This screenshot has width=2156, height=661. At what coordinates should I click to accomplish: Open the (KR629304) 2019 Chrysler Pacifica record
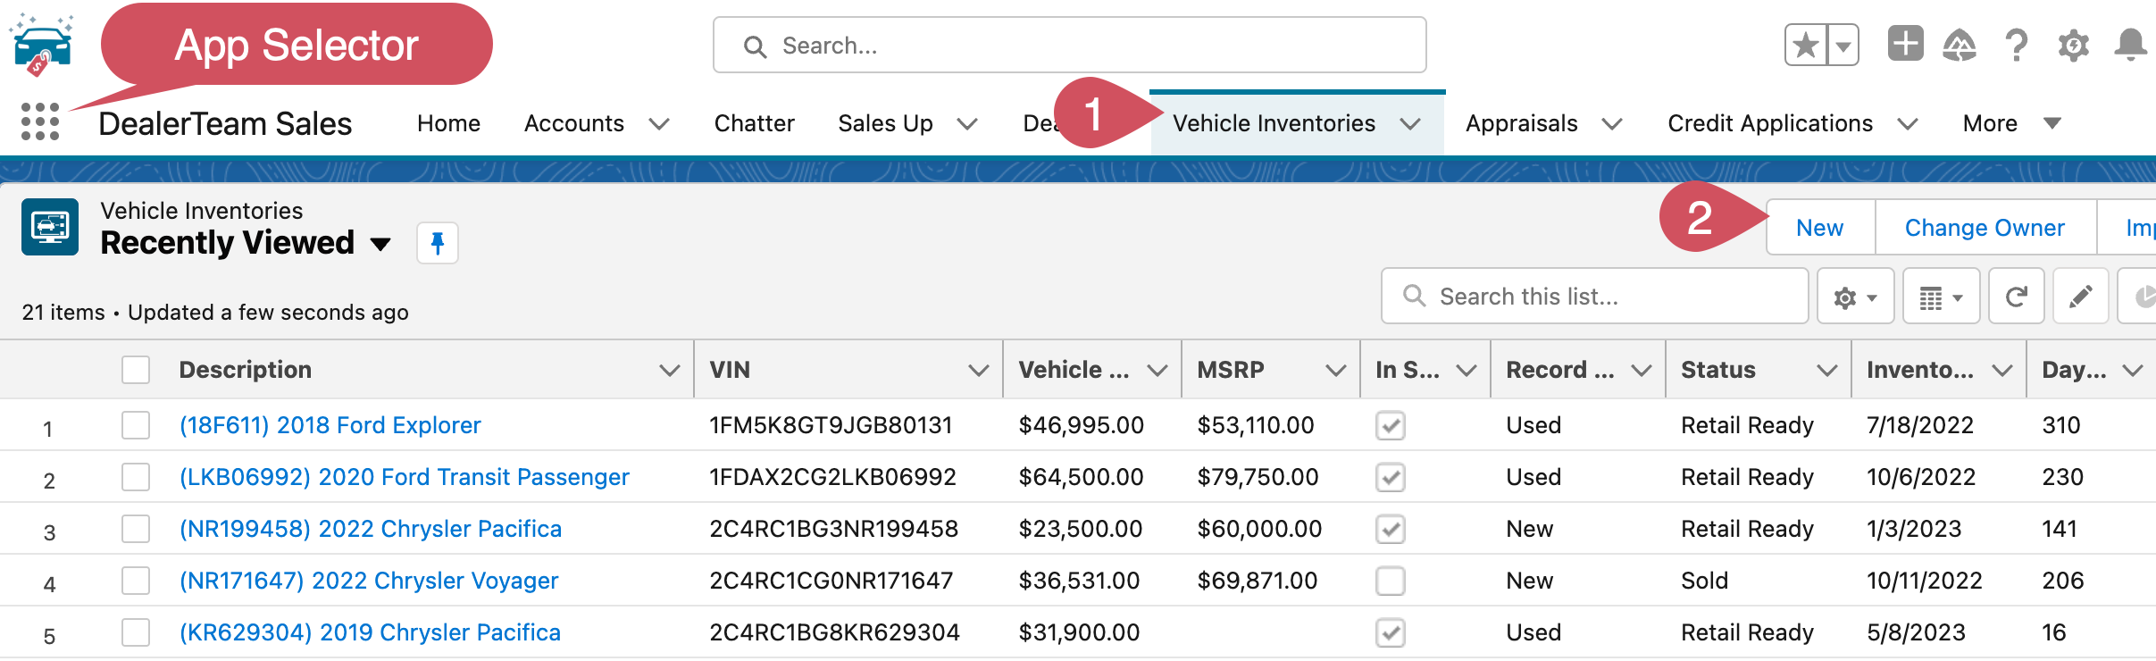pos(370,632)
